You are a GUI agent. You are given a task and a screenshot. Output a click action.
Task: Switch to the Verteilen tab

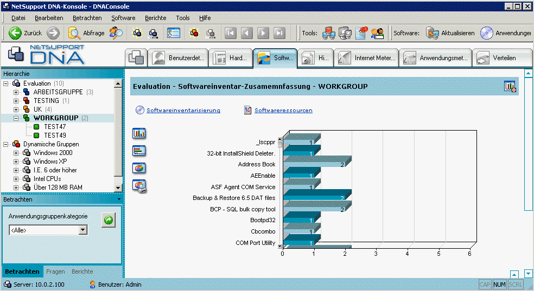502,58
